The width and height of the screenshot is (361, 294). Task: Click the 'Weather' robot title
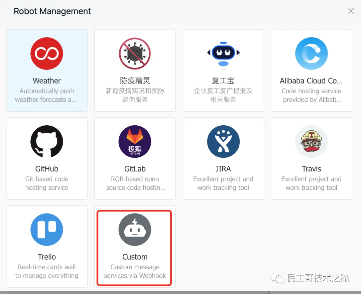click(47, 81)
